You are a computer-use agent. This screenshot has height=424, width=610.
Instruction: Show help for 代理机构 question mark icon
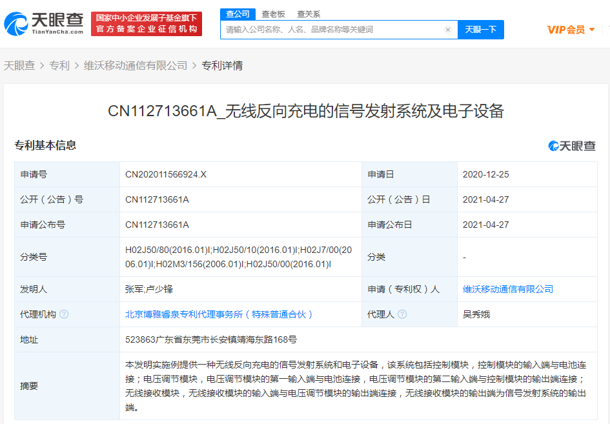click(64, 314)
